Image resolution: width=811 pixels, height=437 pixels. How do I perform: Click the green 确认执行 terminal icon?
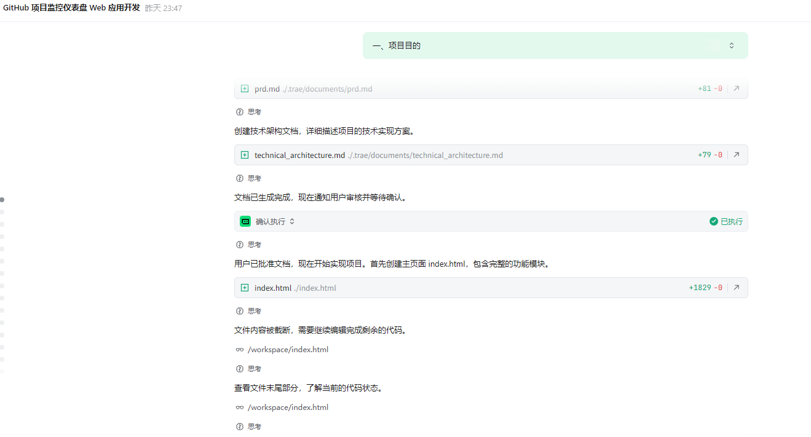click(245, 221)
